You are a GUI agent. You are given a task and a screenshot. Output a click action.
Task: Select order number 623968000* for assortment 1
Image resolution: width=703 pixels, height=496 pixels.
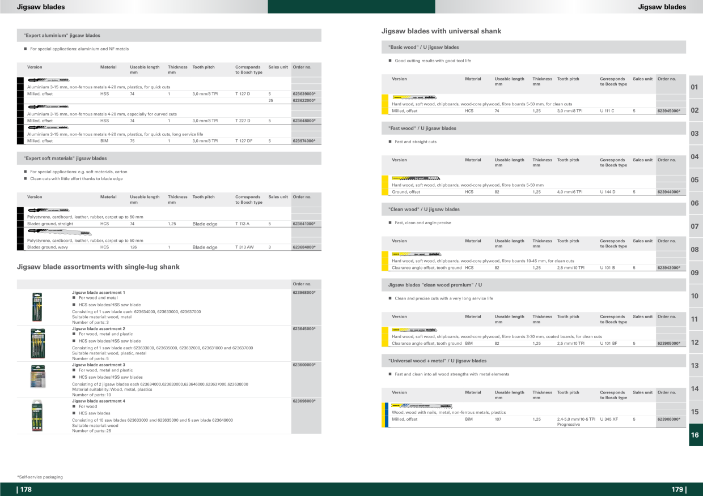click(304, 293)
